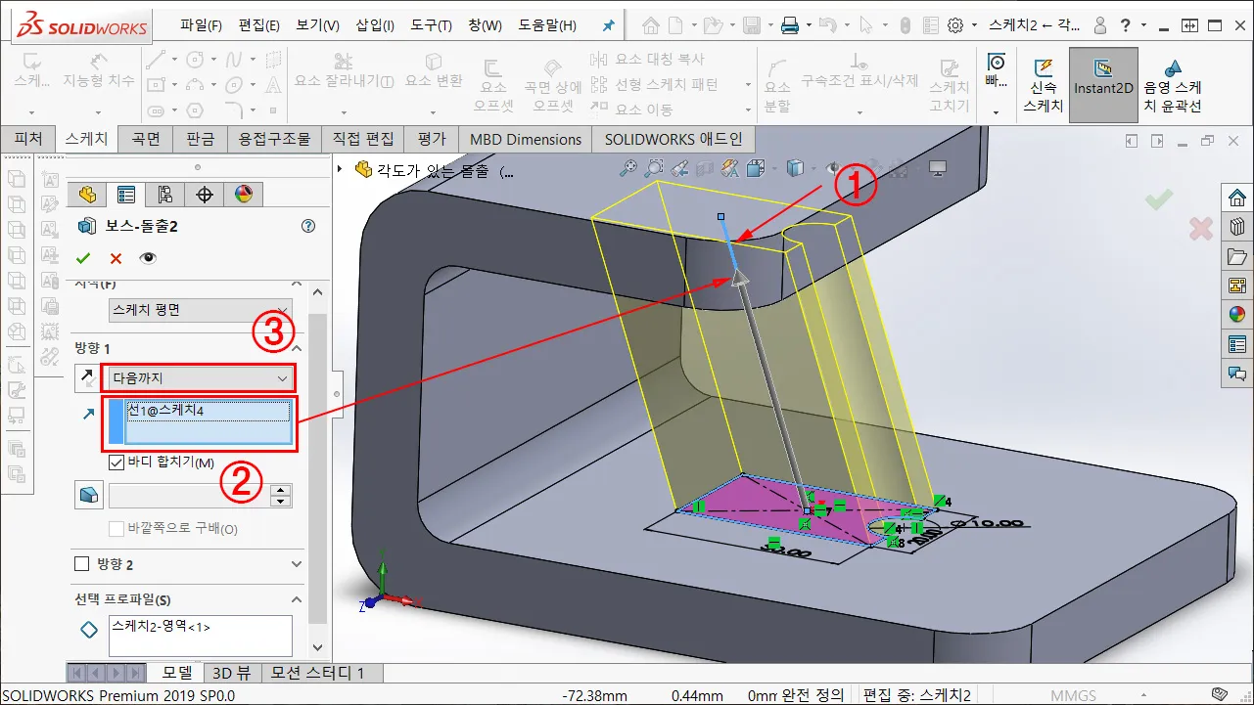Image resolution: width=1254 pixels, height=705 pixels.
Task: Switch to the 용접구조물 ribbon tab
Action: coord(274,139)
